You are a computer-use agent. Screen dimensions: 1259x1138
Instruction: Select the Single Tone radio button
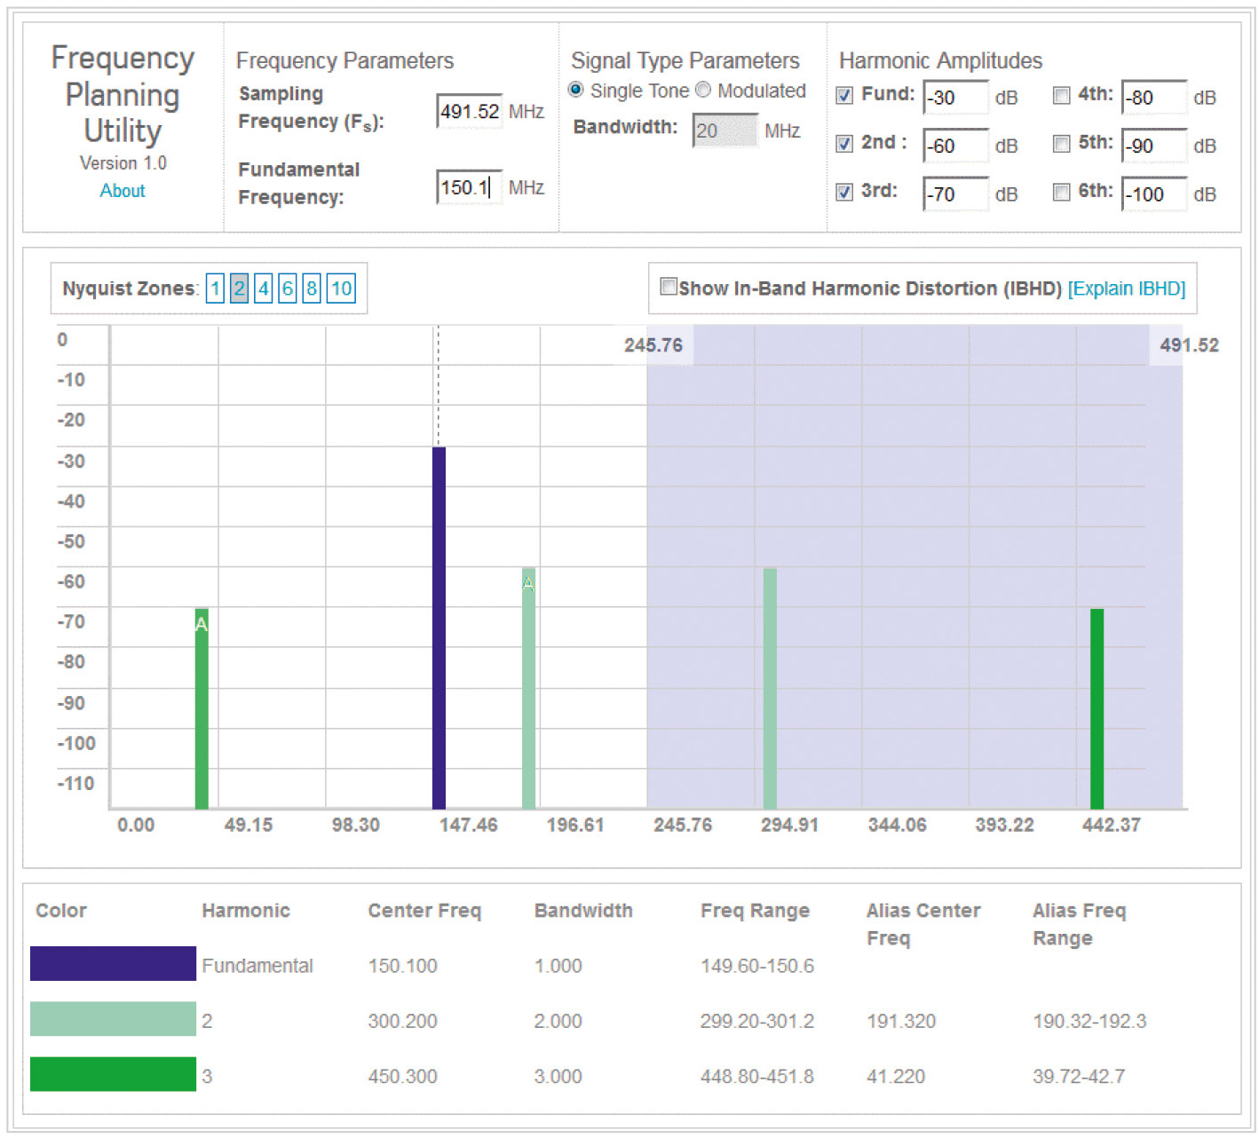[576, 91]
